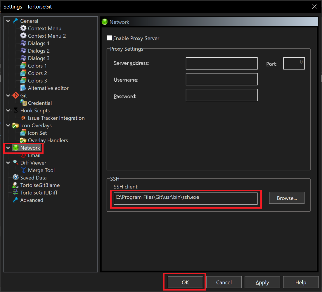The image size is (322, 292).
Task: Click the Hook Scripts hook icon
Action: pyautogui.click(x=15, y=110)
